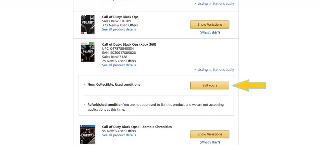
Task: Click the yellow arrow pointing at Sell yours
Action: [250, 85]
